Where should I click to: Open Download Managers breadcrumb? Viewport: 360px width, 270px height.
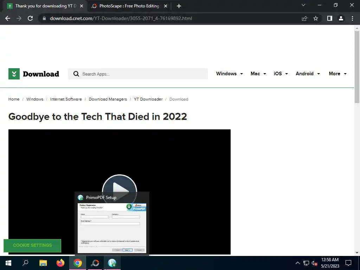tap(108, 99)
